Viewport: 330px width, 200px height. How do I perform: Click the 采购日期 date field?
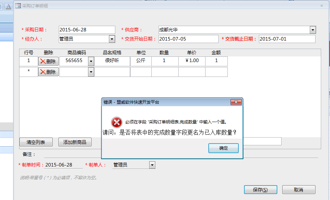(87, 30)
